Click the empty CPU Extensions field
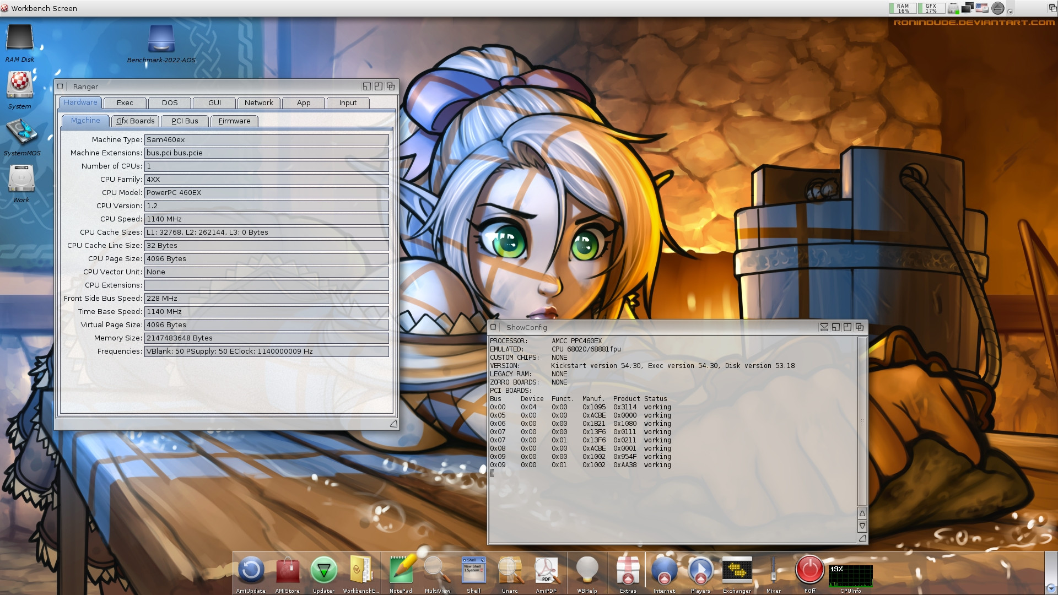1058x595 pixels. pyautogui.click(x=267, y=285)
